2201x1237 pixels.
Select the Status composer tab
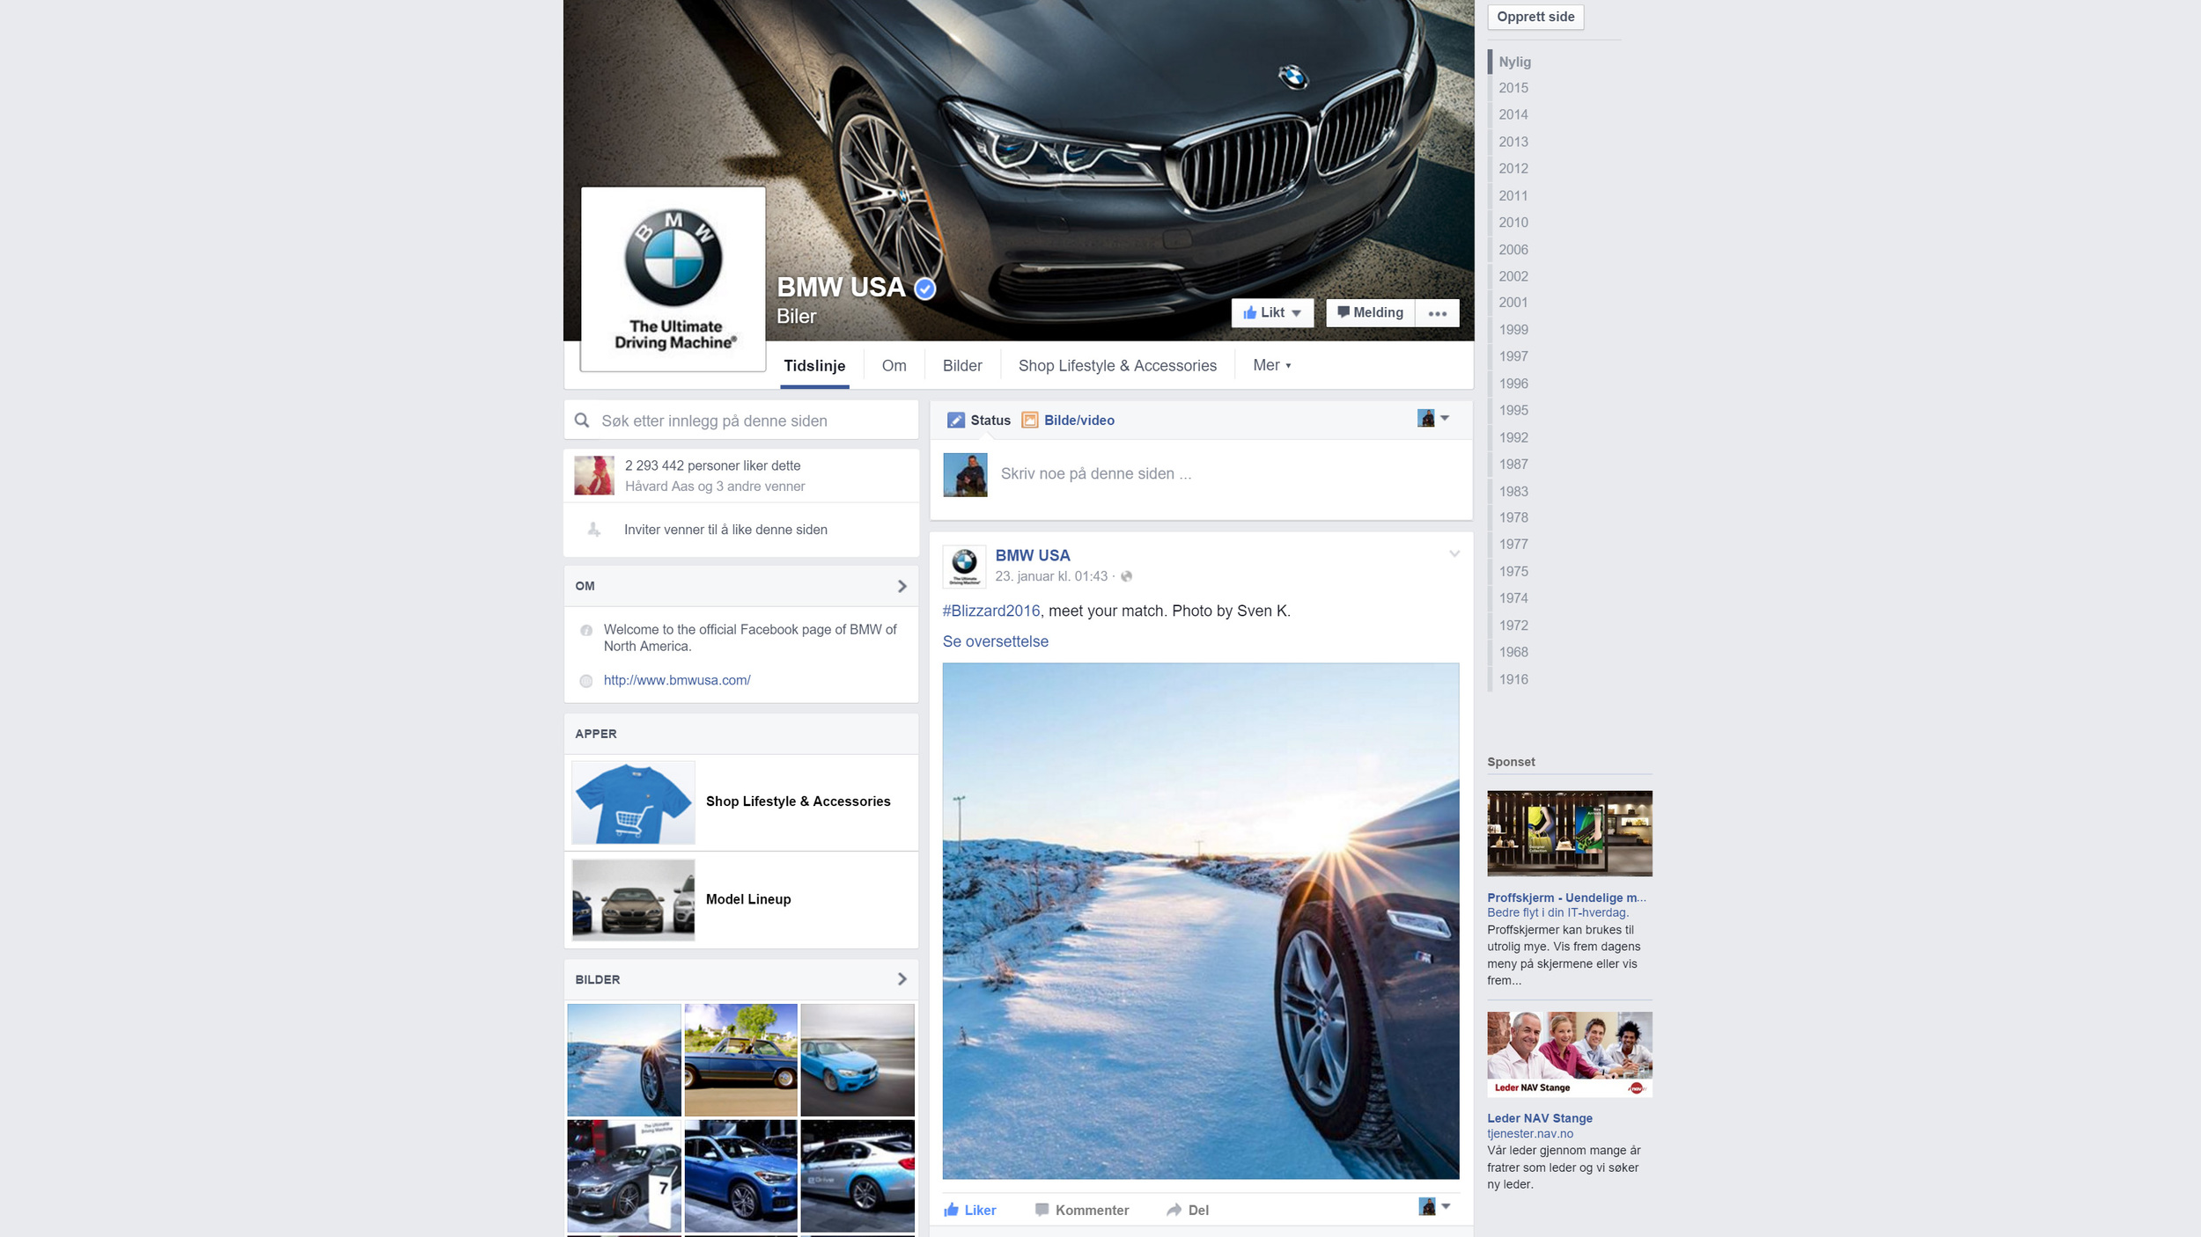979,421
